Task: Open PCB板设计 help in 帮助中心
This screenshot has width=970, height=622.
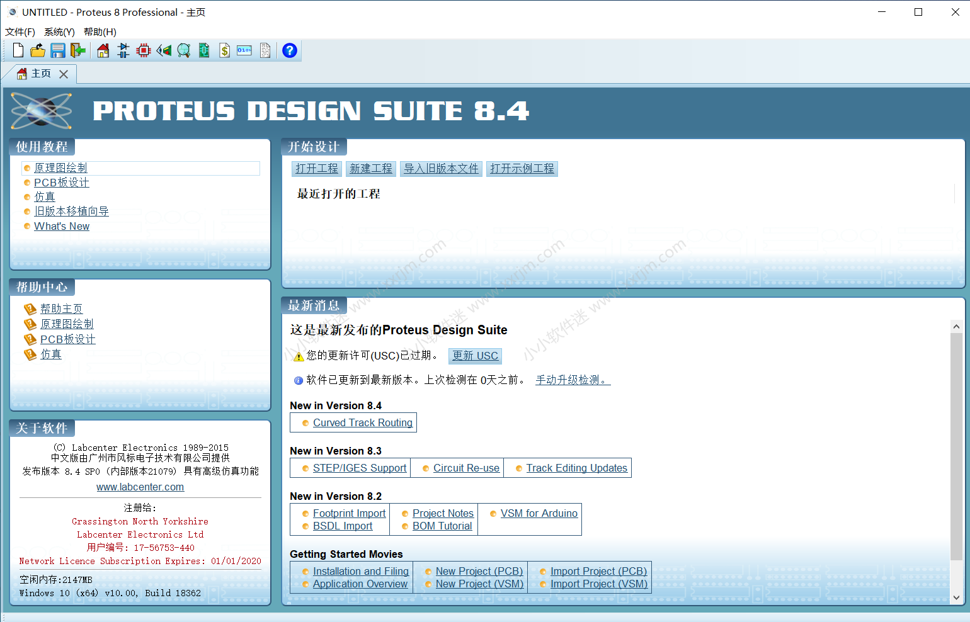Action: [68, 339]
